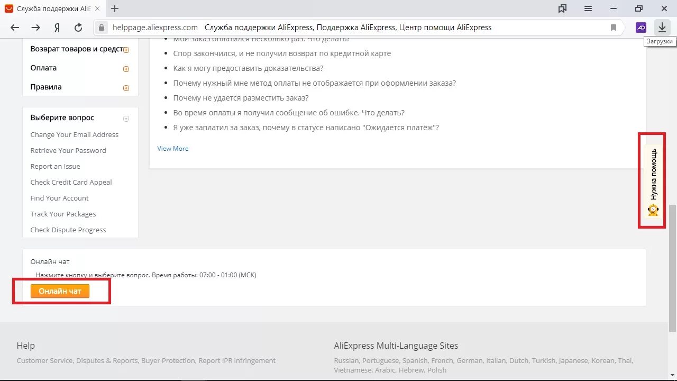Click the padlock site security icon

click(x=102, y=28)
